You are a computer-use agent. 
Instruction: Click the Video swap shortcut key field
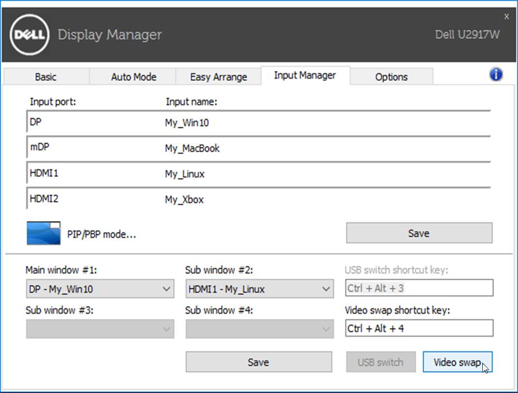pyautogui.click(x=419, y=328)
